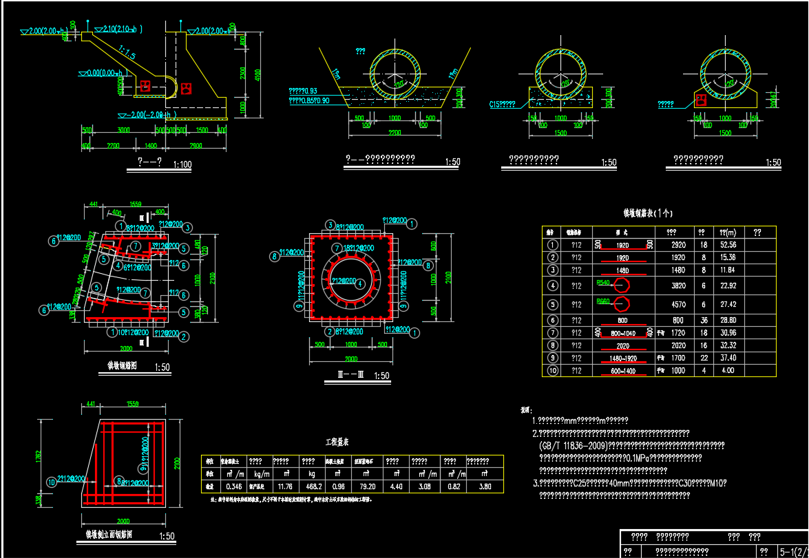
Task: Select circled marker 10 in side elevation drawing
Action: pos(51,482)
